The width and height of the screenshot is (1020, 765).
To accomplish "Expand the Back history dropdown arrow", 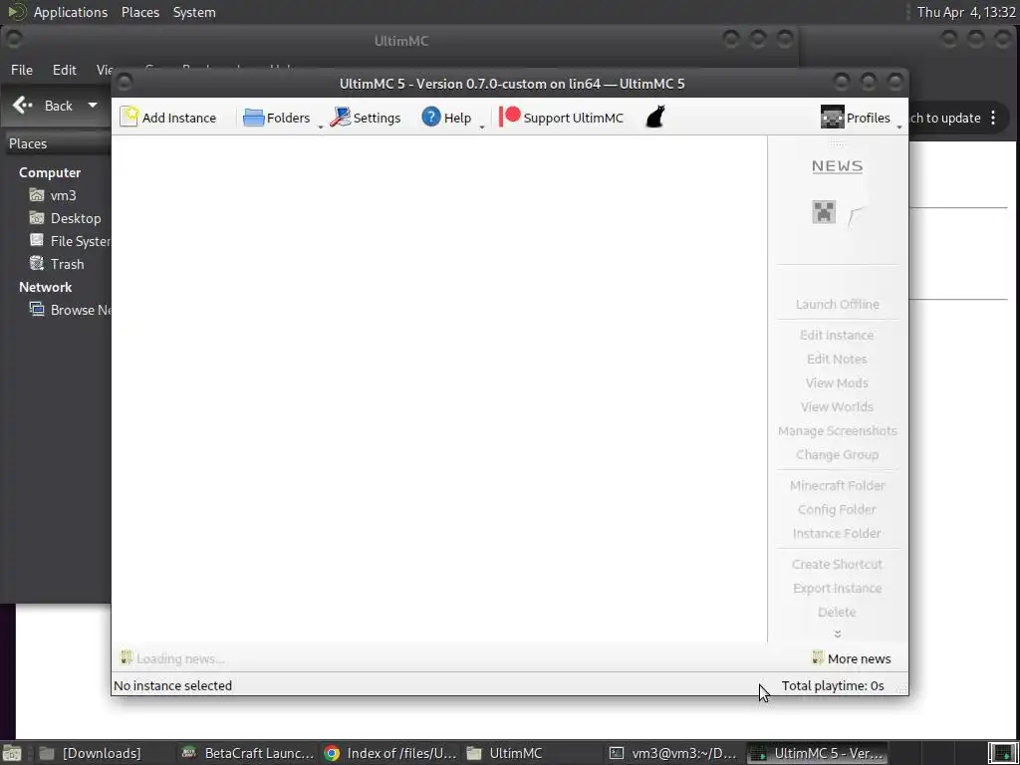I will pos(93,106).
